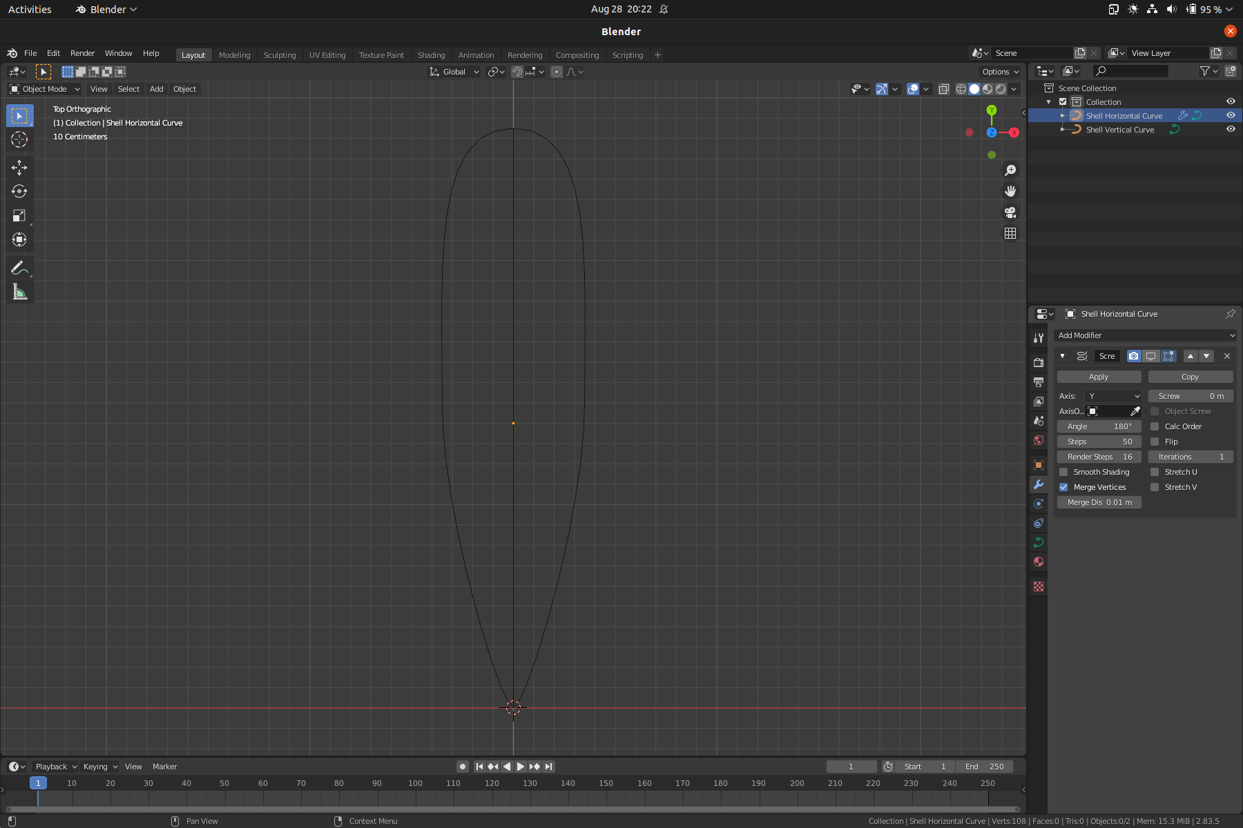Open the Material properties tab
This screenshot has width=1243, height=828.
tap(1039, 562)
